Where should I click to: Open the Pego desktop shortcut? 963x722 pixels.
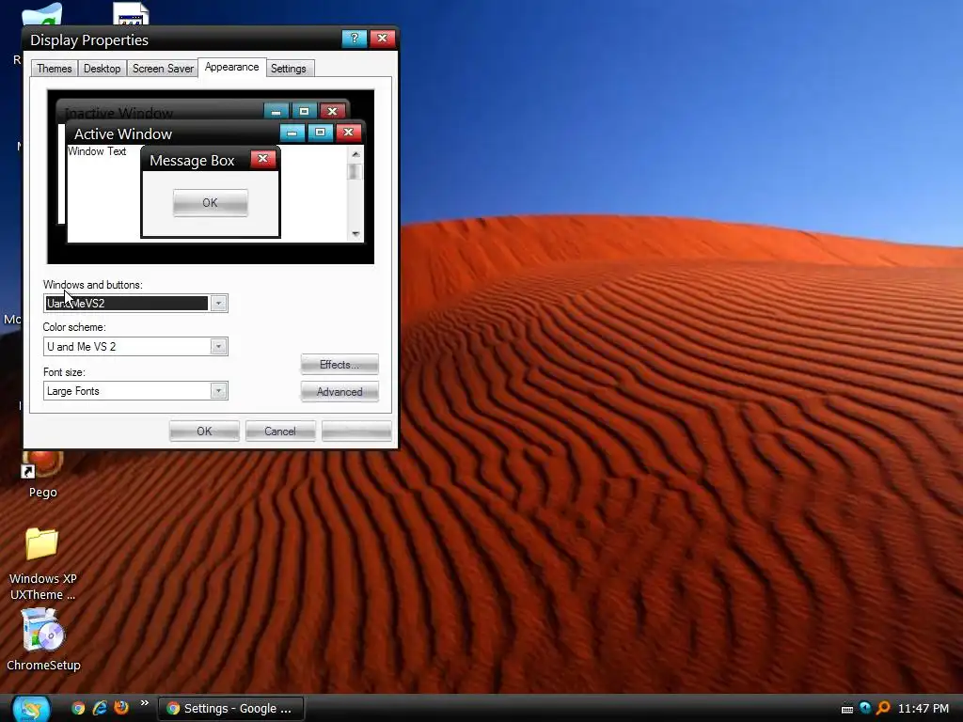(x=42, y=475)
